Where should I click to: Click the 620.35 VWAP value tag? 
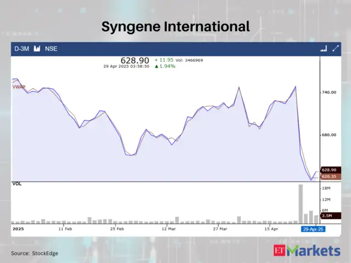coord(330,176)
